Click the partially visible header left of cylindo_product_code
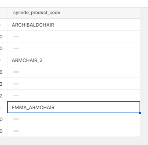 4,13
